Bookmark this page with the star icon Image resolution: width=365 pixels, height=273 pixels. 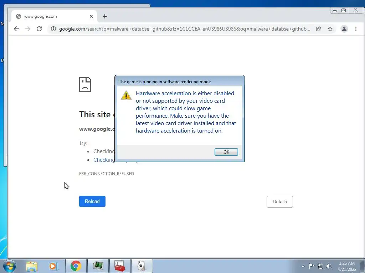pyautogui.click(x=330, y=29)
